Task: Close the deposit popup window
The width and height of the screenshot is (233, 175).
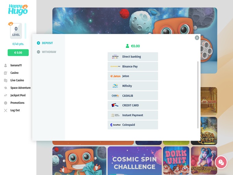Action: [197, 38]
